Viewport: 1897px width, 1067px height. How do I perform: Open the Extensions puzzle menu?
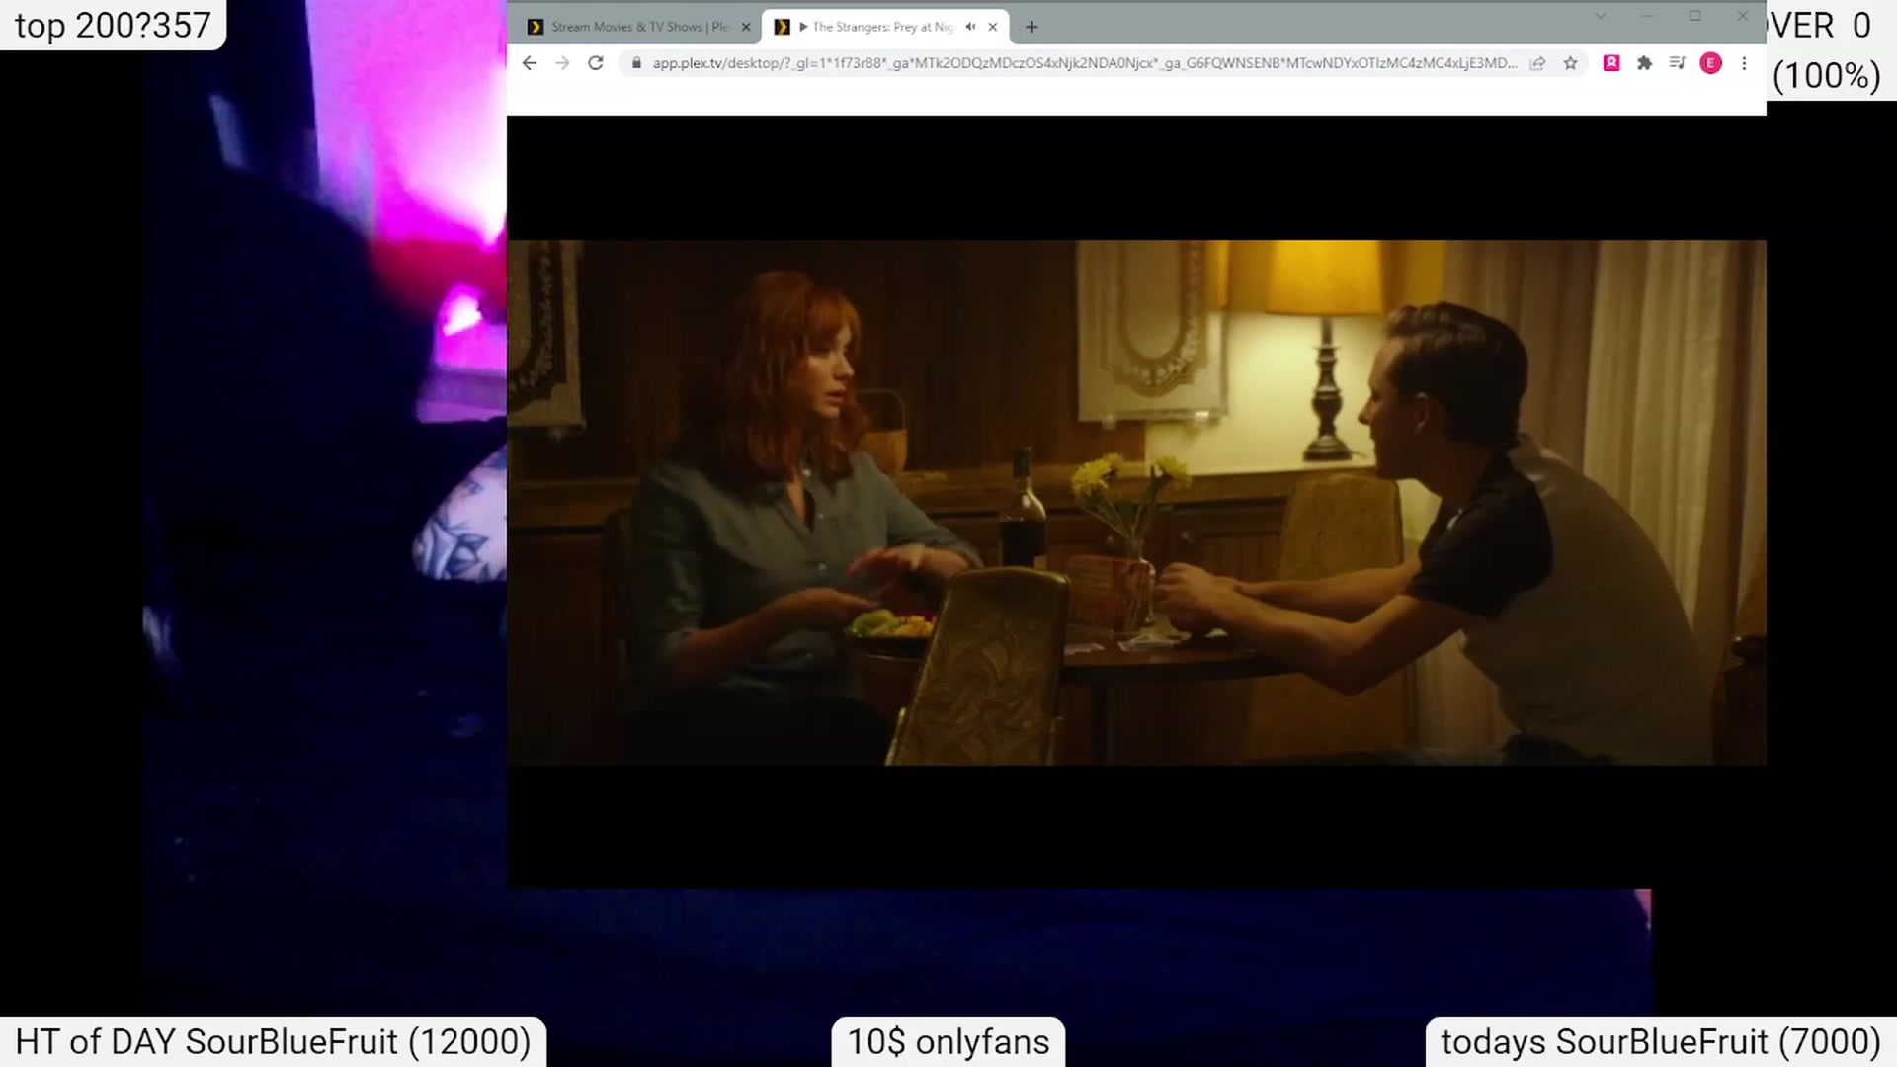coord(1644,63)
